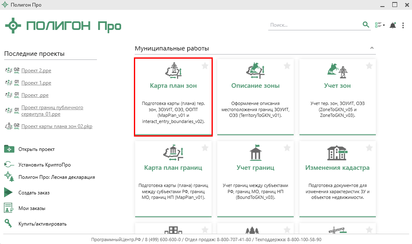Open Проект карты плана зон 02.pkp
This screenshot has width=412, height=244.
57,126
